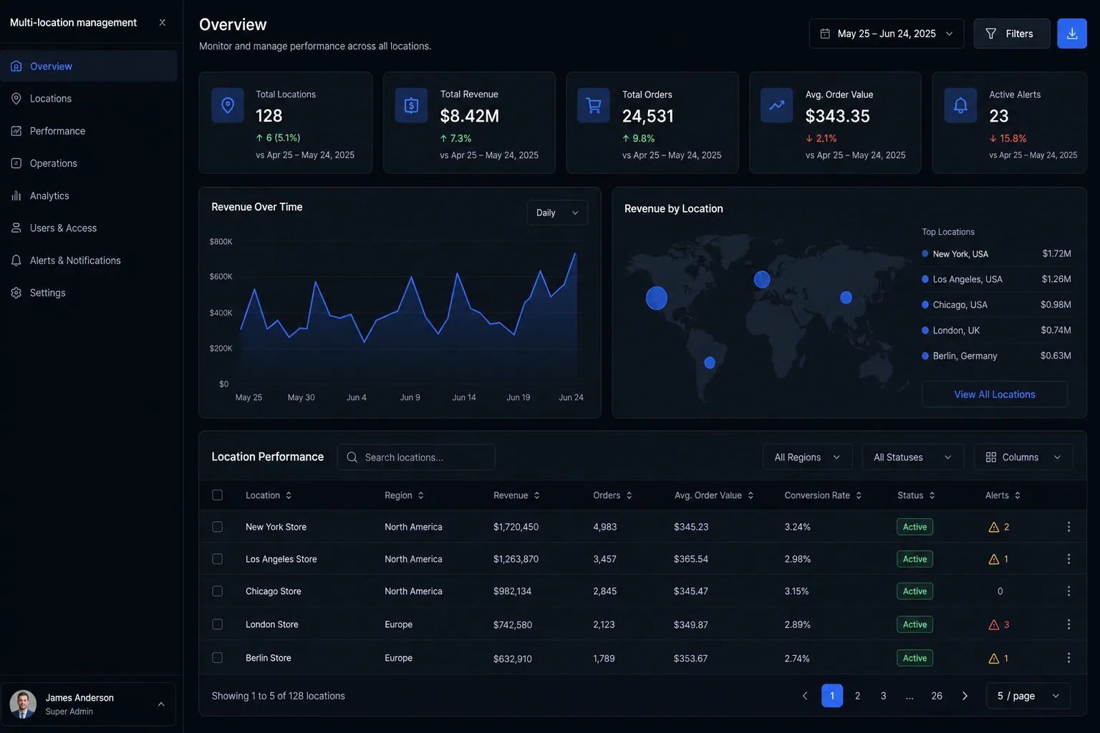Sort table by Orders column
1100x733 pixels.
tap(613, 495)
